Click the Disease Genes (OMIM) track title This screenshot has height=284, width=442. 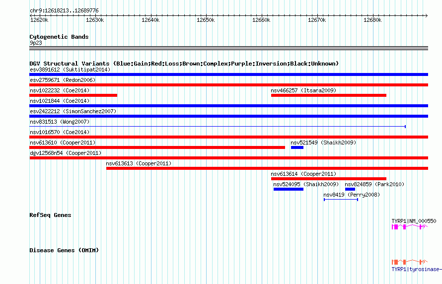pyautogui.click(x=64, y=250)
